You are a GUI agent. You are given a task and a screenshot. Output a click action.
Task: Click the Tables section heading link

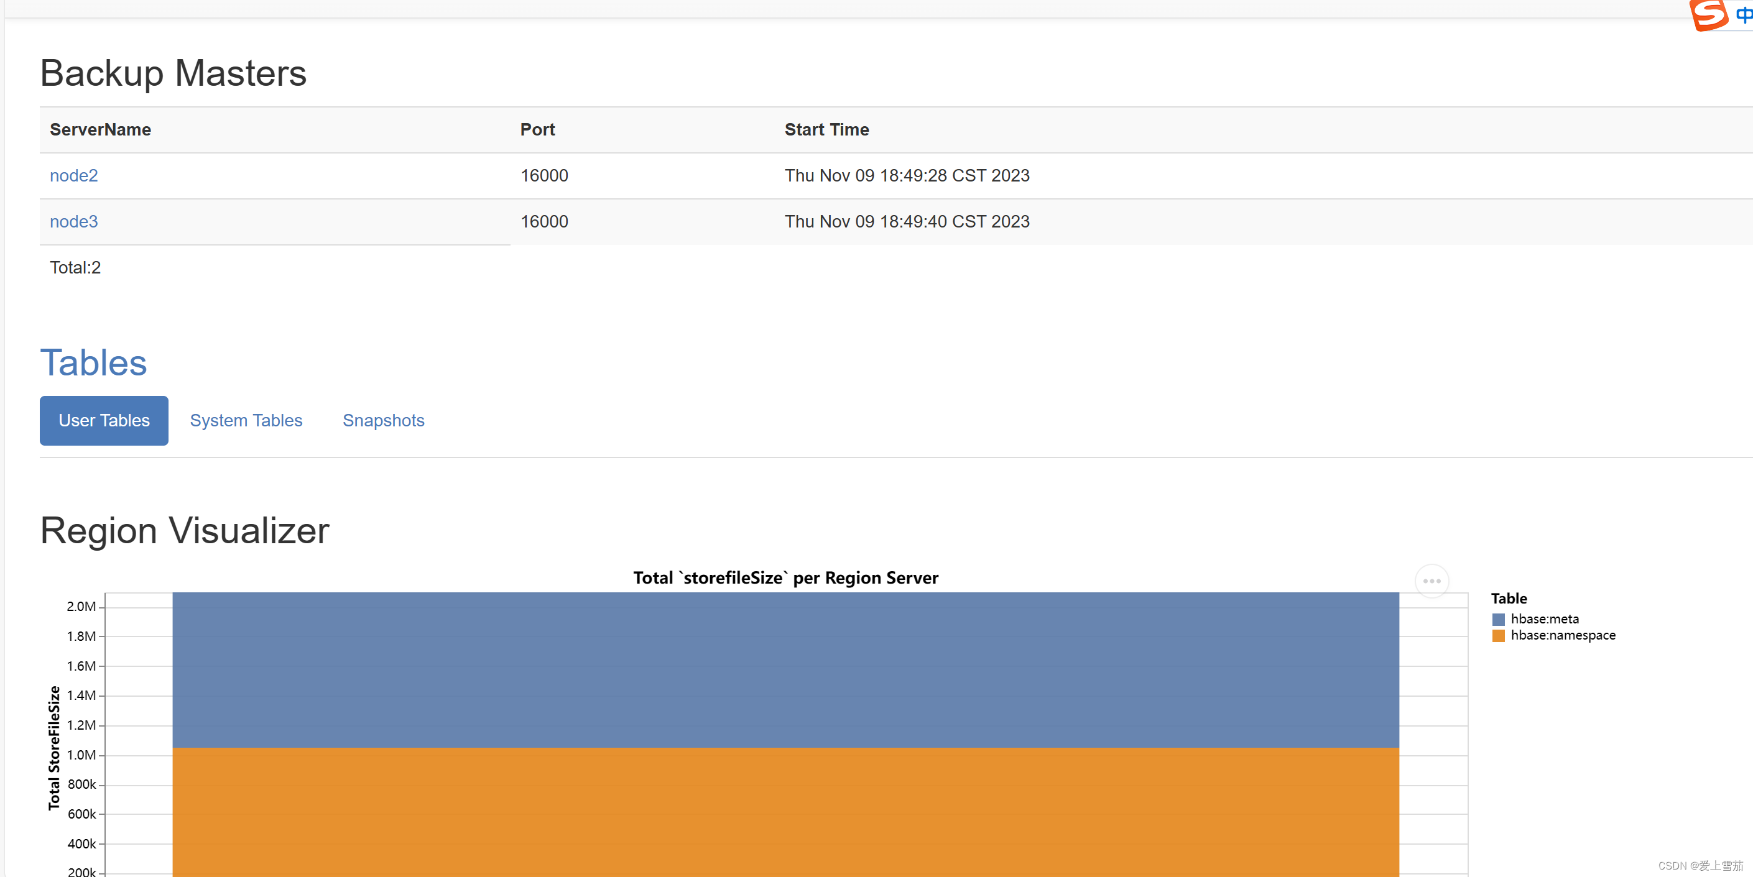pos(93,362)
